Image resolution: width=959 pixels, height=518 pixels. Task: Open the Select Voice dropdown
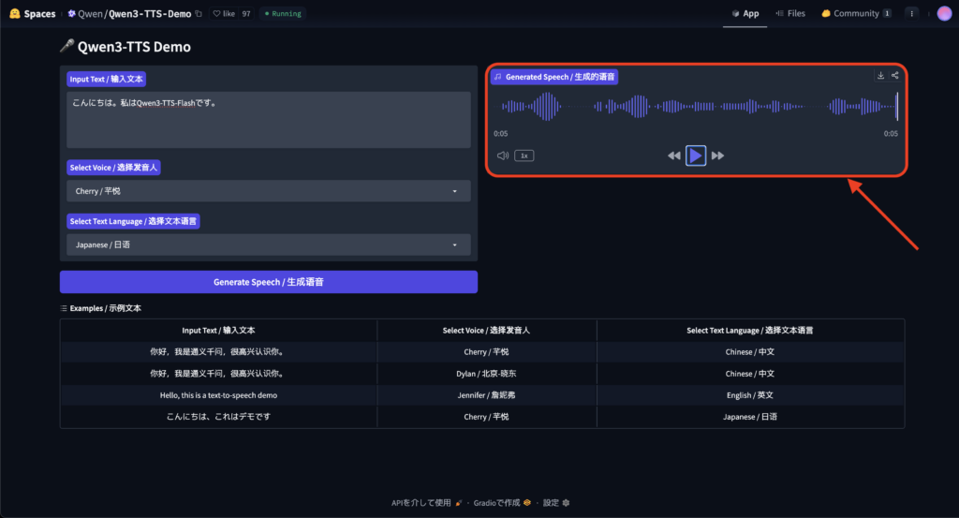[269, 191]
